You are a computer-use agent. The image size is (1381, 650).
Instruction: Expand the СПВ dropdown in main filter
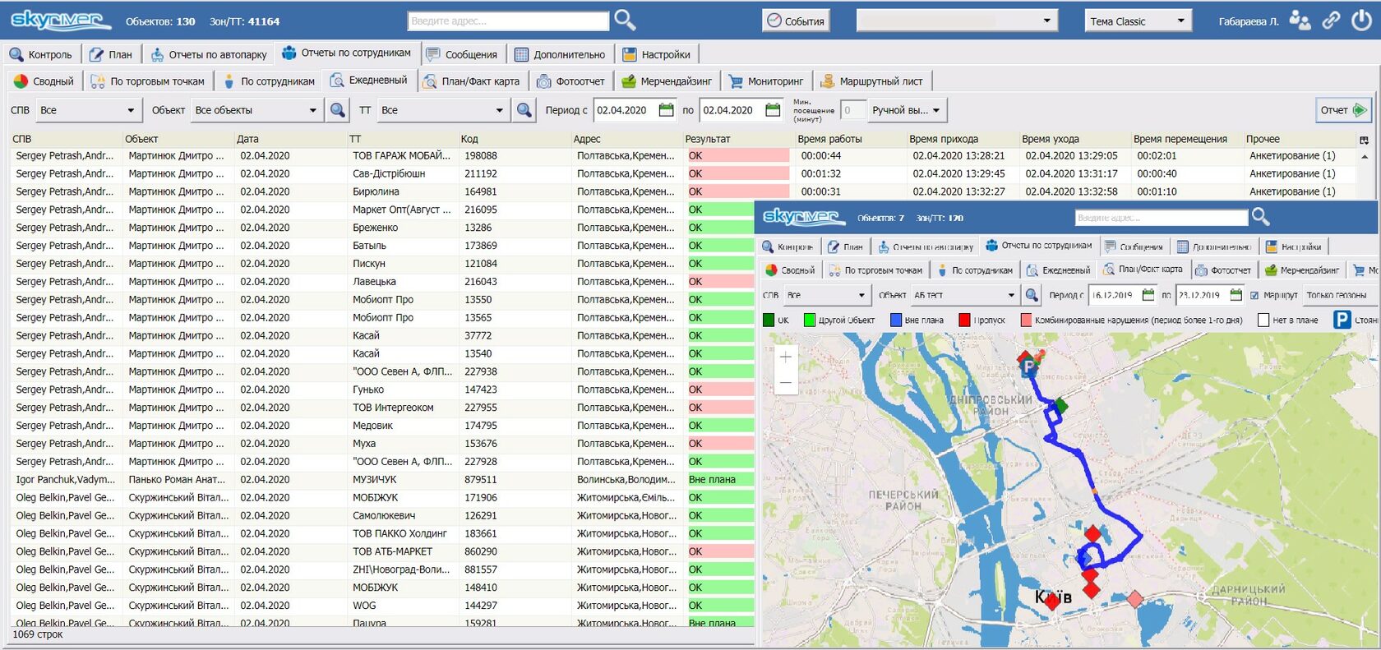(130, 110)
